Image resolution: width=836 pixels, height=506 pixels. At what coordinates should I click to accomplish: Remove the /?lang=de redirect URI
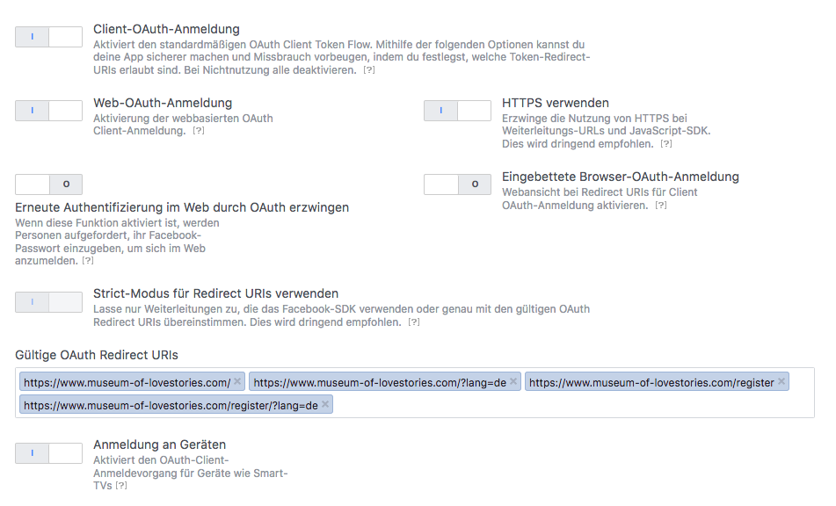pos(513,382)
